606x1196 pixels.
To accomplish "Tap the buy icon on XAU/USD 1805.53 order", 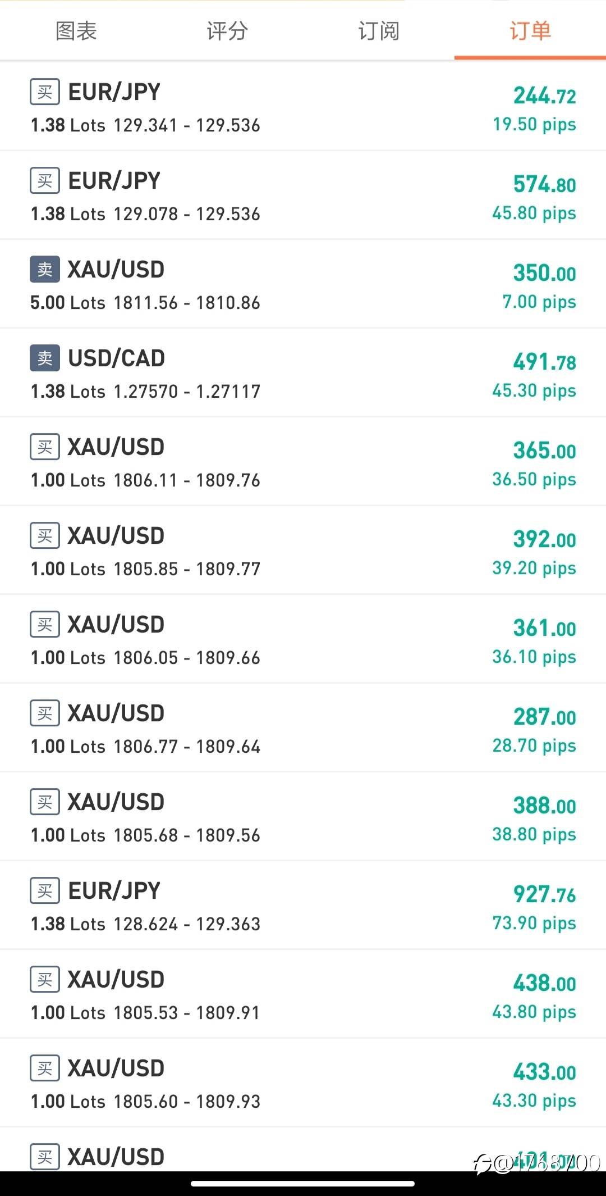I will tap(45, 980).
